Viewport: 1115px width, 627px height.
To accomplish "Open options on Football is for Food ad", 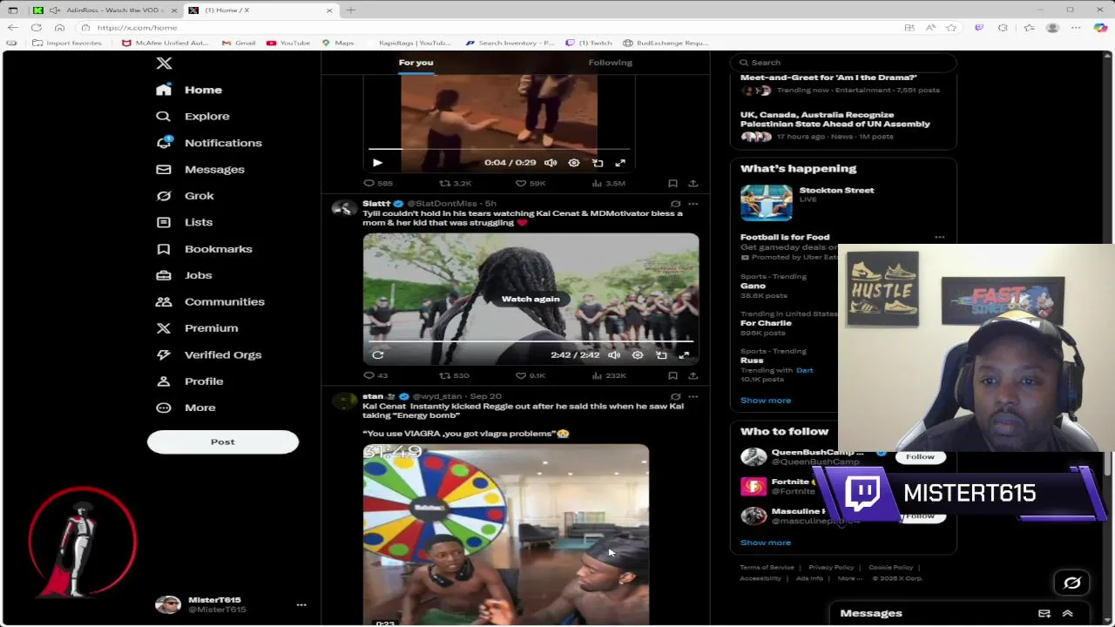I will point(939,237).
